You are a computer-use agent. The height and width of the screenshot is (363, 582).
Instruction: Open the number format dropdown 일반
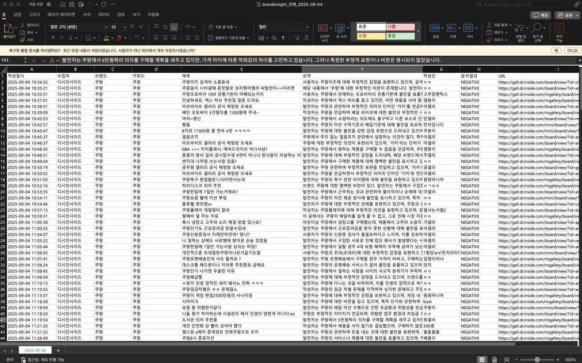point(284,27)
